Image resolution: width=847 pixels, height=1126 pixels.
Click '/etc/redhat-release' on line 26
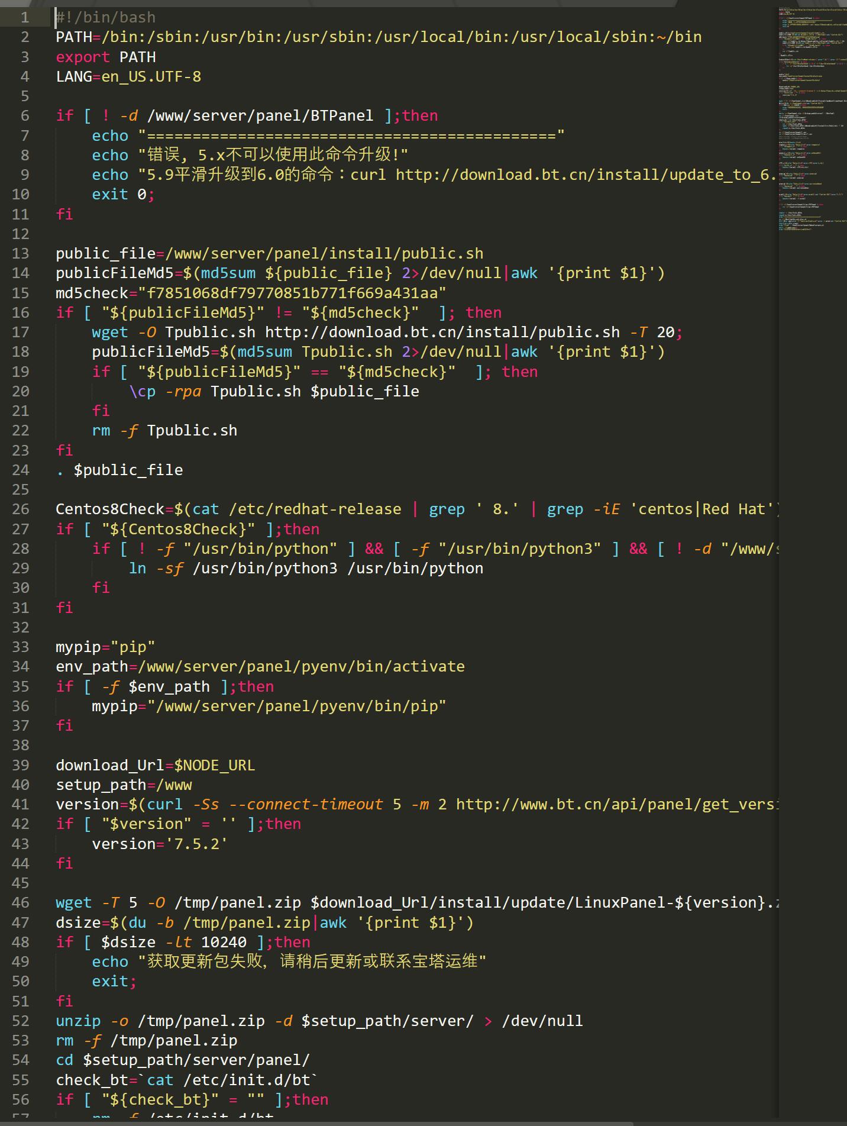pyautogui.click(x=315, y=509)
